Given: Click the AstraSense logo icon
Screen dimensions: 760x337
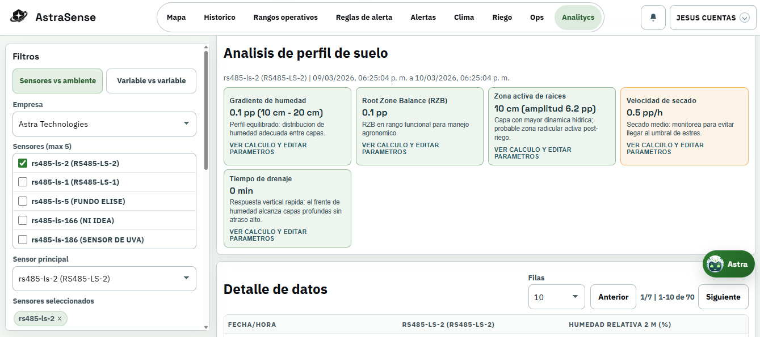Looking at the screenshot, I should click(19, 16).
